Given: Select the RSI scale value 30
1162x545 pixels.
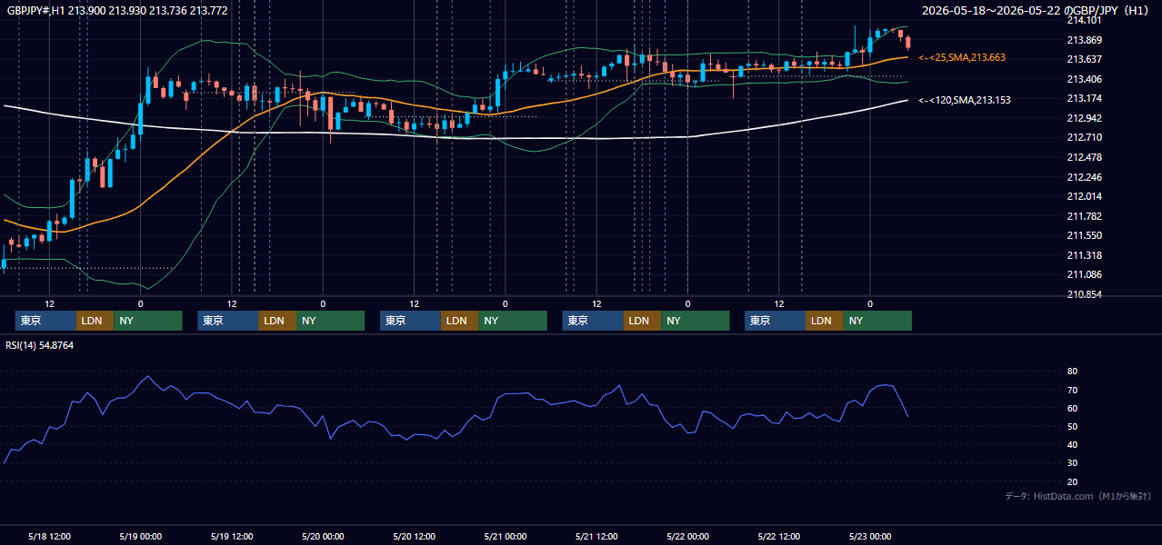Looking at the screenshot, I should (x=1072, y=462).
